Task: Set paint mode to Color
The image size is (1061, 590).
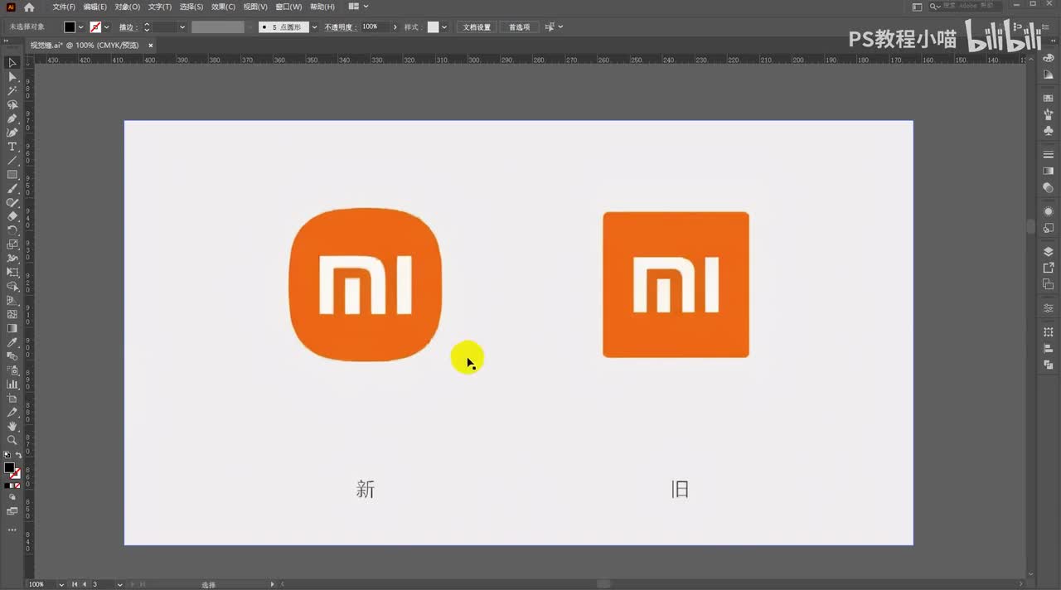Action: (x=7, y=486)
